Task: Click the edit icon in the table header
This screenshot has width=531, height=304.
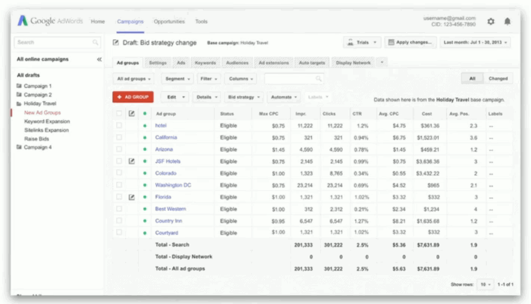Action: (132, 113)
